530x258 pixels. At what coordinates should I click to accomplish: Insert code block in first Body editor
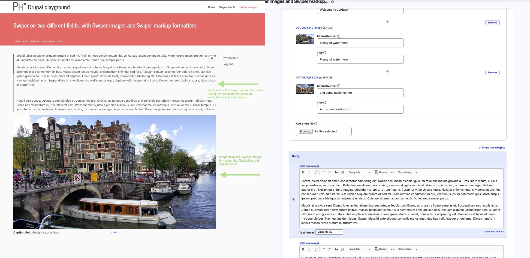pyautogui.click(x=392, y=172)
